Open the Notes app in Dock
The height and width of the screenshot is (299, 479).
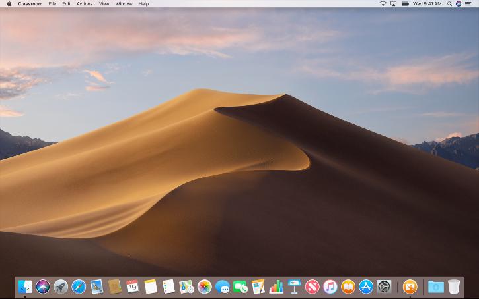tap(151, 287)
